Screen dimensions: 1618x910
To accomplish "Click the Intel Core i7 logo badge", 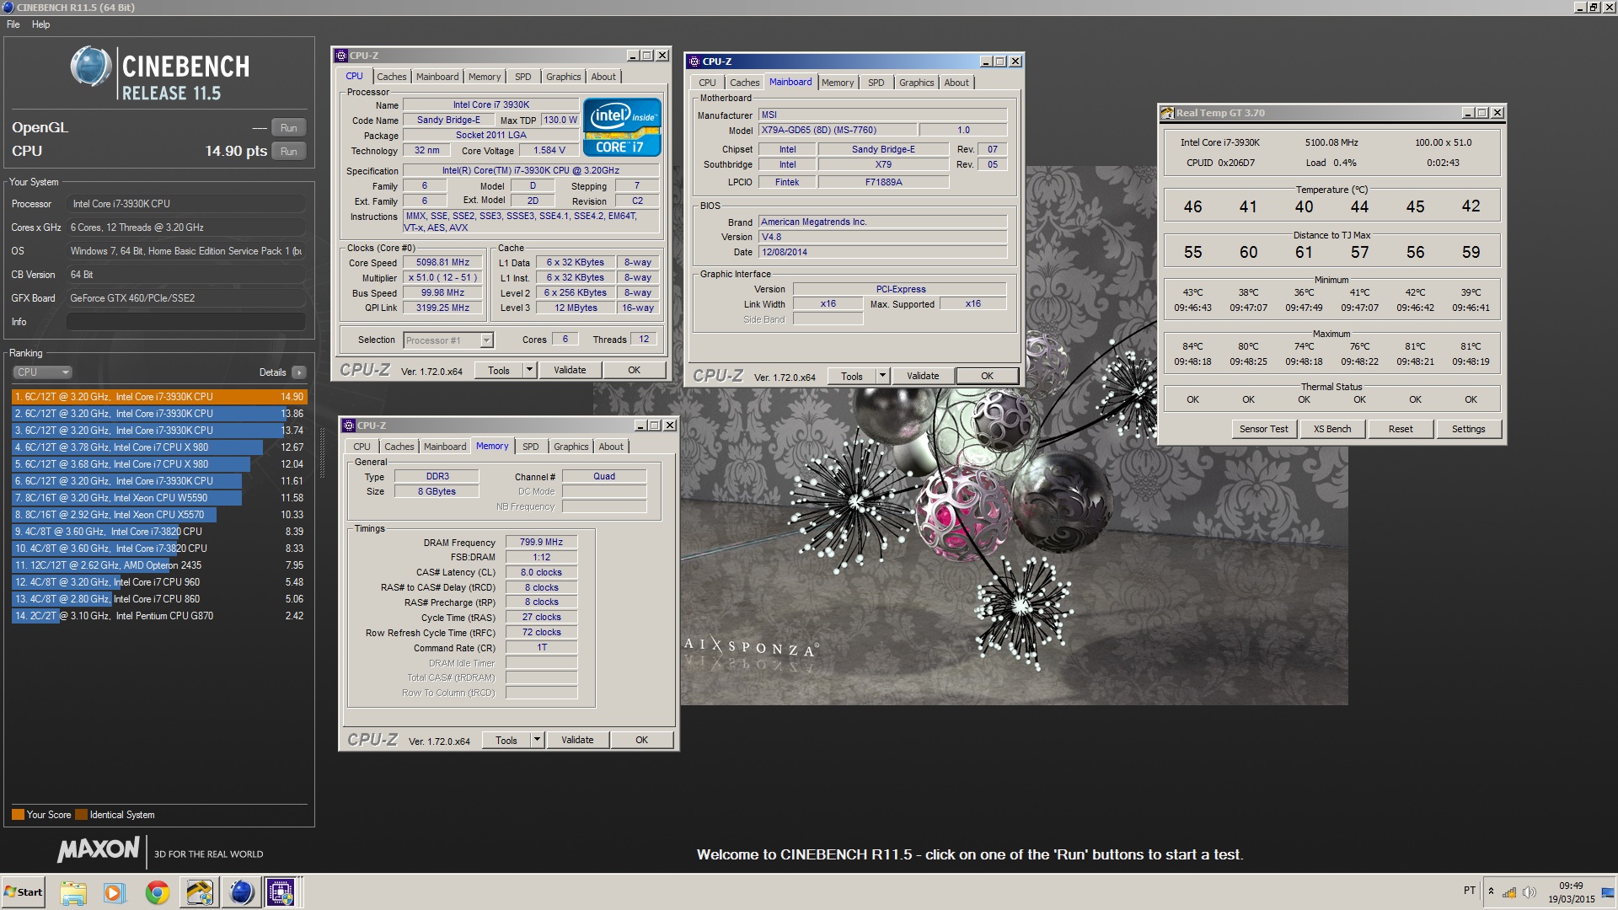I will point(622,127).
